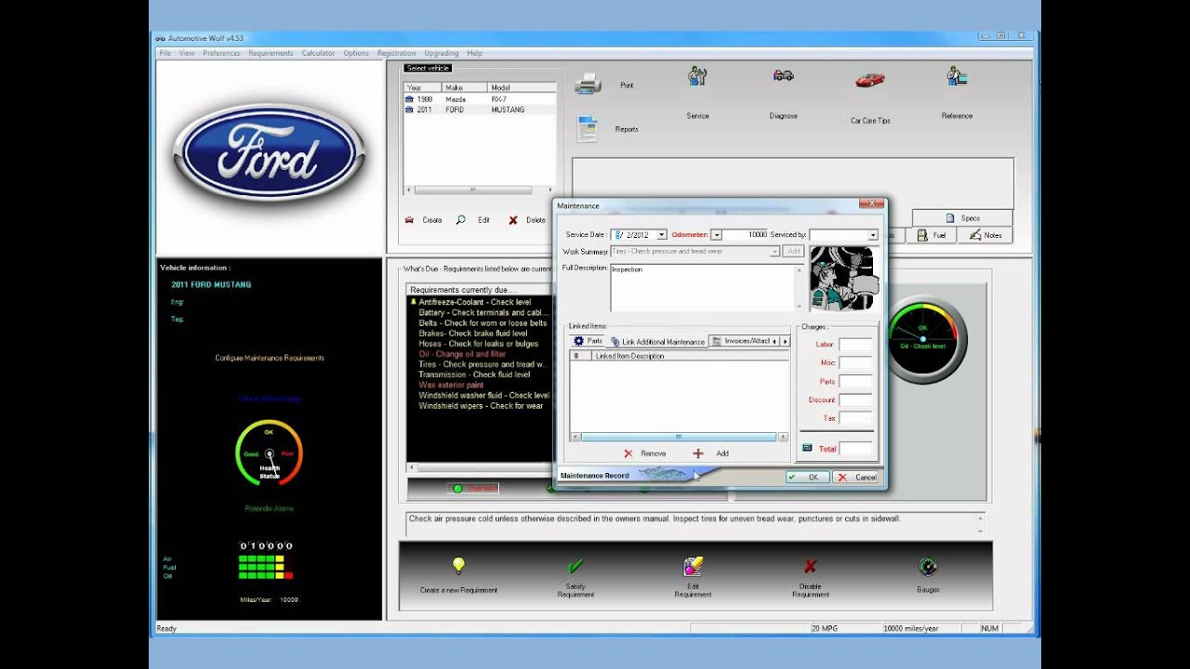
Task: Click the Overdue green indicator button
Action: pos(473,488)
